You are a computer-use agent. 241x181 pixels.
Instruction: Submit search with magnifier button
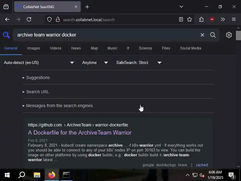click(213, 35)
